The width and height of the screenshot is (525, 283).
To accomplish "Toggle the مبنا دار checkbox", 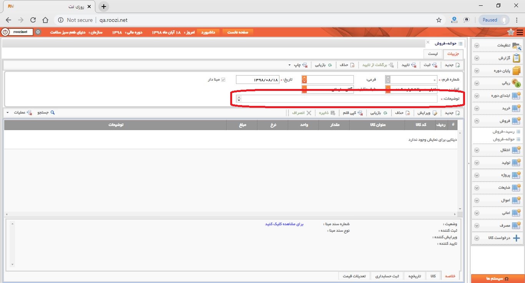I will (223, 80).
